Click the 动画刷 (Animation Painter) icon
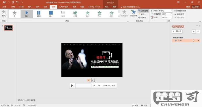Viewport: 202px width, 107px height. [142, 17]
